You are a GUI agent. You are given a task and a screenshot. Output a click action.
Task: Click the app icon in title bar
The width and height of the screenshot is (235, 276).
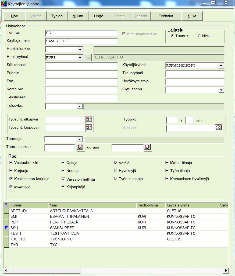click(4, 4)
